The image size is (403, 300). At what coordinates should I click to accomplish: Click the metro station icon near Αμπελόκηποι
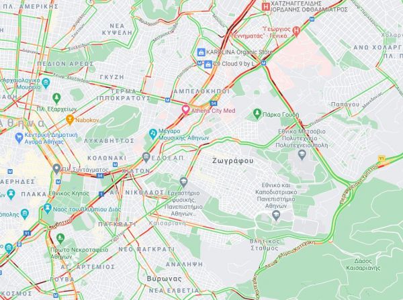point(167,100)
